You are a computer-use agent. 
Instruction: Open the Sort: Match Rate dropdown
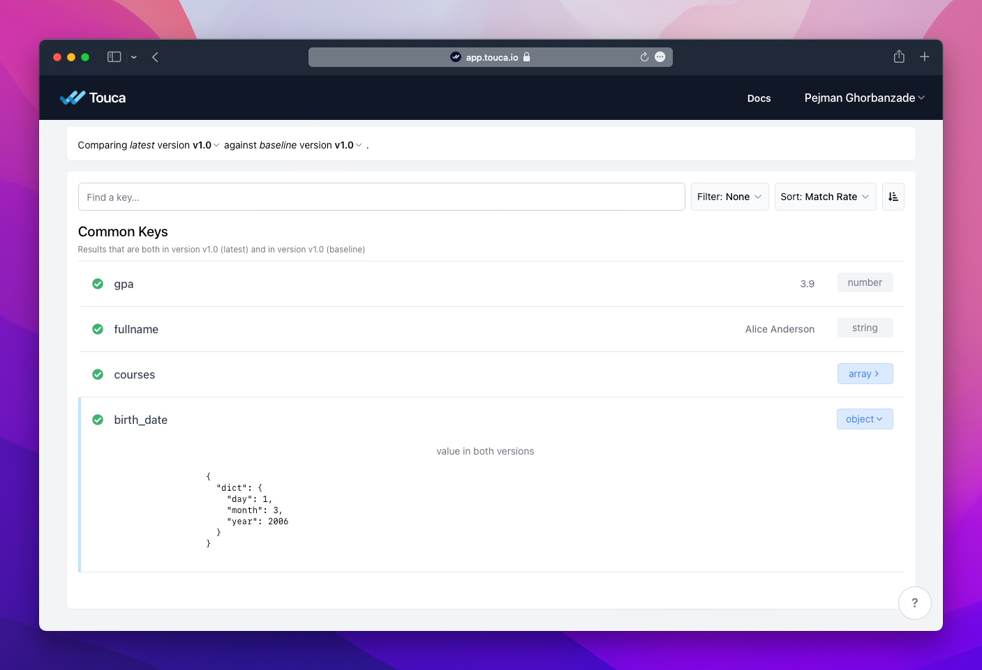(x=824, y=197)
